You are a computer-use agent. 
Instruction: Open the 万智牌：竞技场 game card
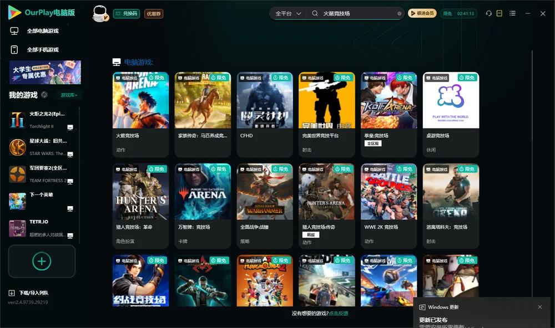tap(203, 206)
